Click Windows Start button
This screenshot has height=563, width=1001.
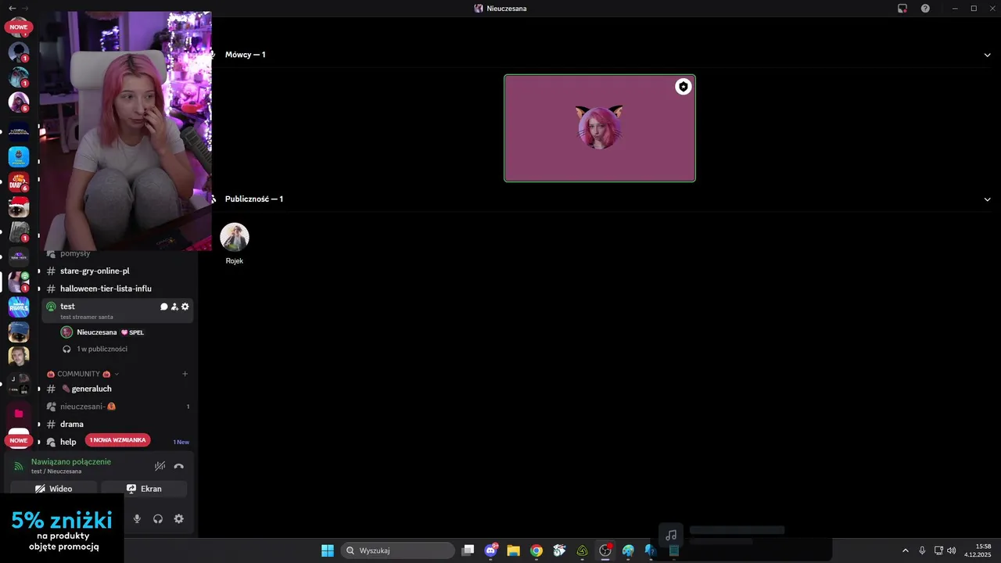pos(328,550)
